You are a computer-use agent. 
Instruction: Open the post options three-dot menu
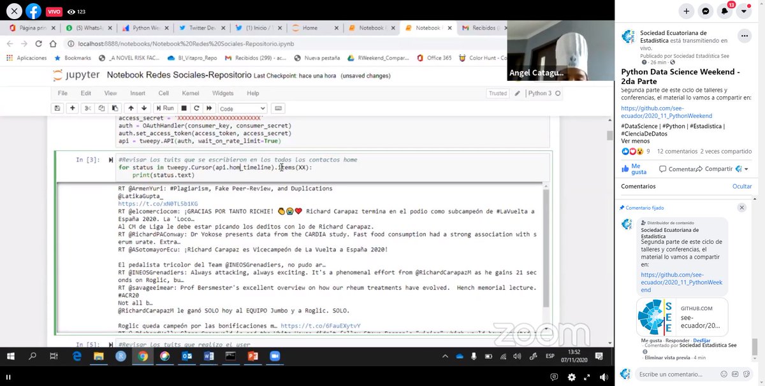pos(744,36)
